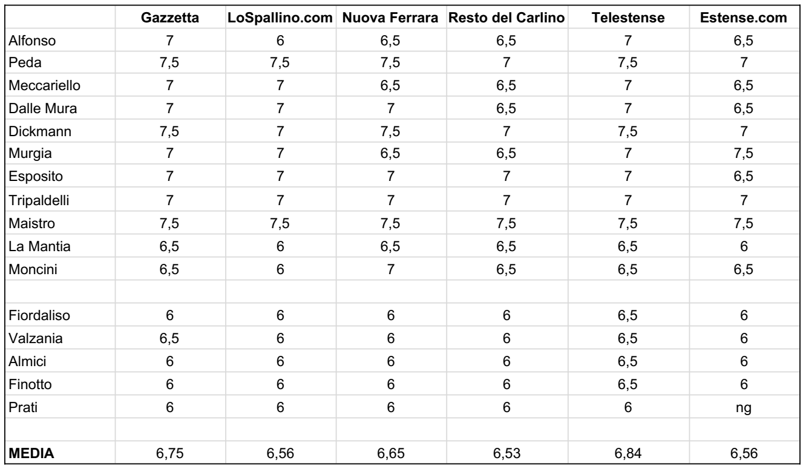Click the Nuova Ferrara header cell
The image size is (806, 469).
pyautogui.click(x=391, y=18)
